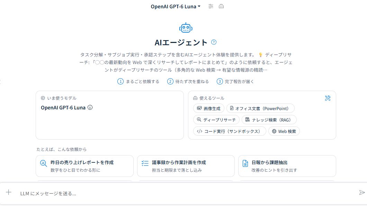Click the chart magnifier icon on sales report card

coord(44,163)
